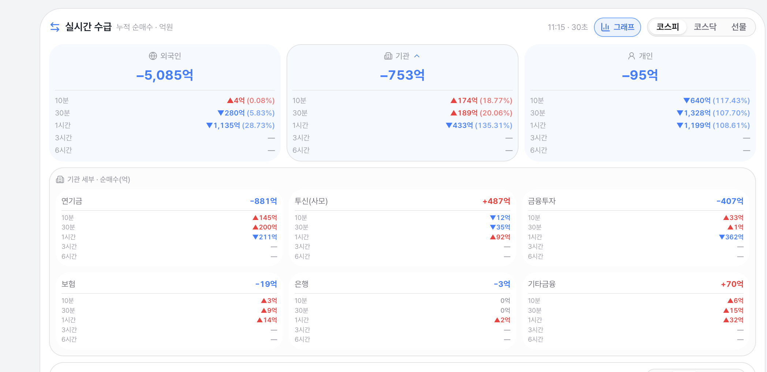The width and height of the screenshot is (767, 372).
Task: Click the 11:15 · 30초 timestamp
Action: click(x=568, y=27)
